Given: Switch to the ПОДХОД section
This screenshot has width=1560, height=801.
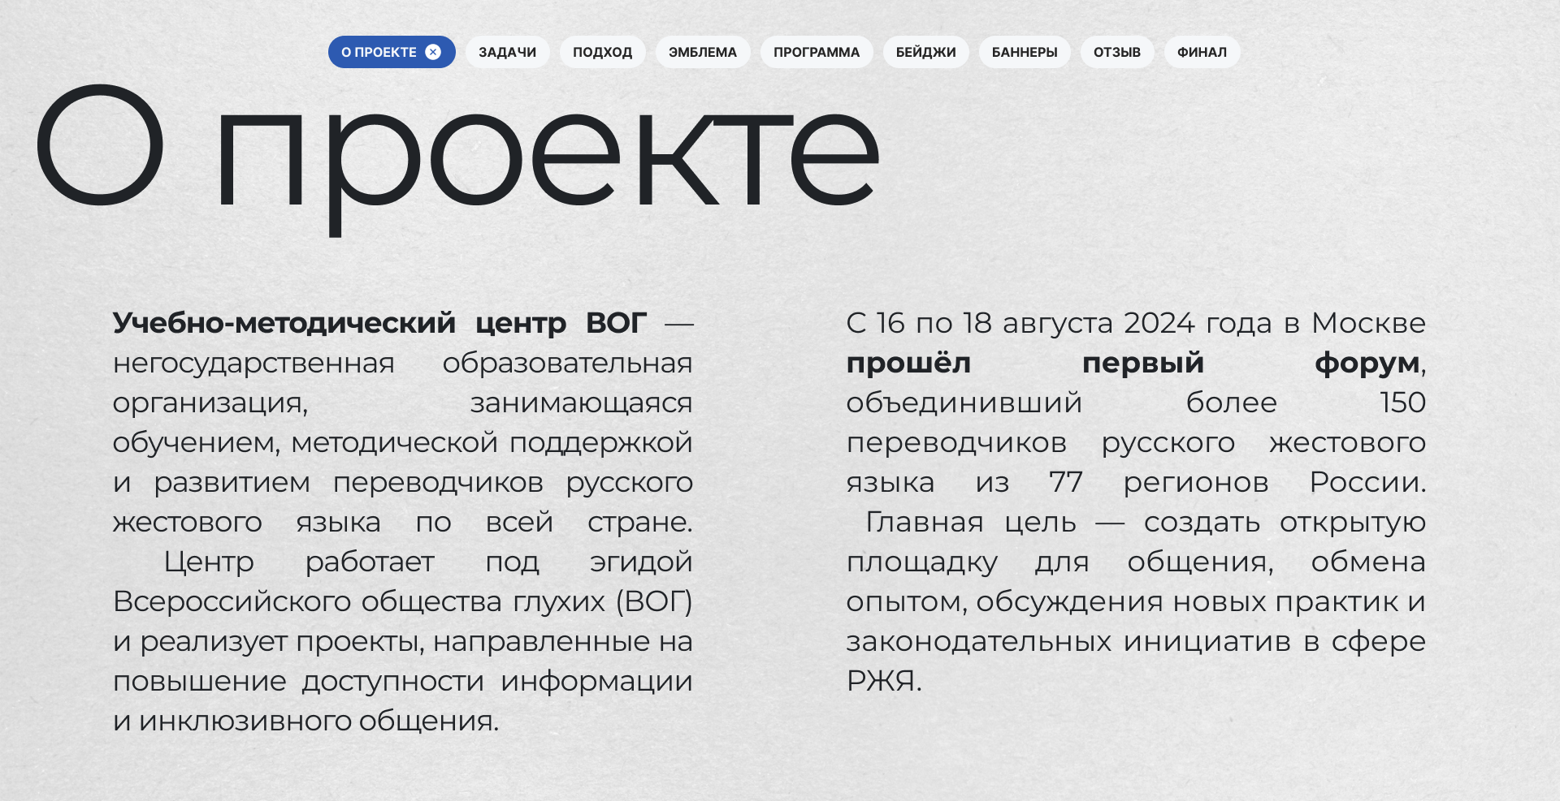Looking at the screenshot, I should click(602, 52).
